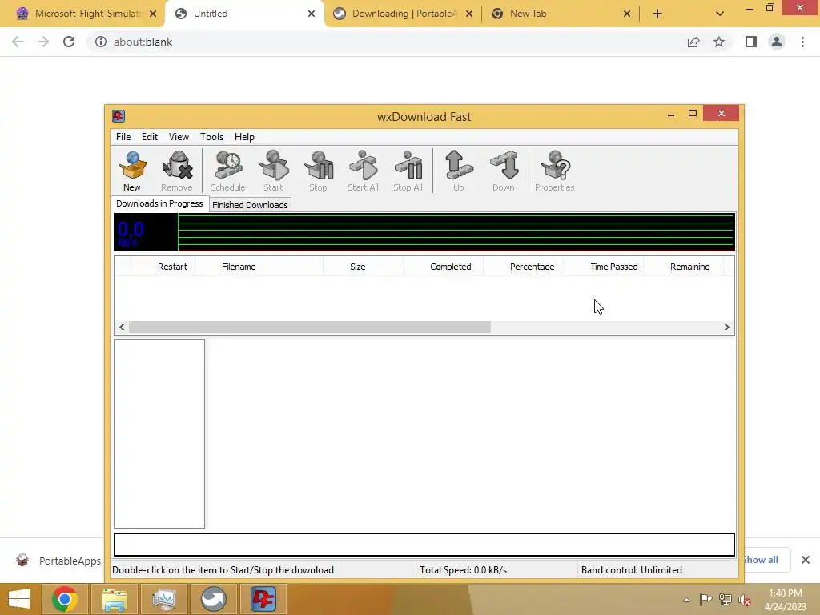Open the Edit menu

(x=150, y=136)
